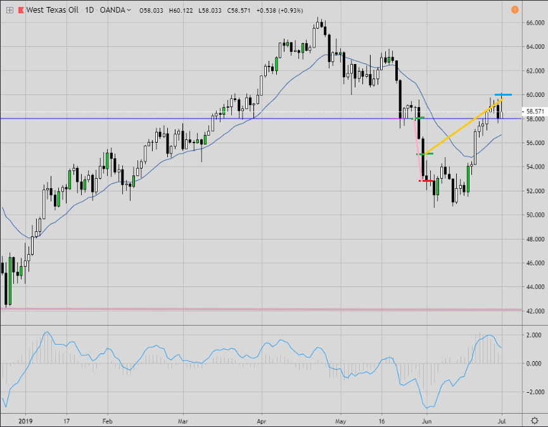
Task: Click the 42.000 price axis label
Action: click(535, 311)
